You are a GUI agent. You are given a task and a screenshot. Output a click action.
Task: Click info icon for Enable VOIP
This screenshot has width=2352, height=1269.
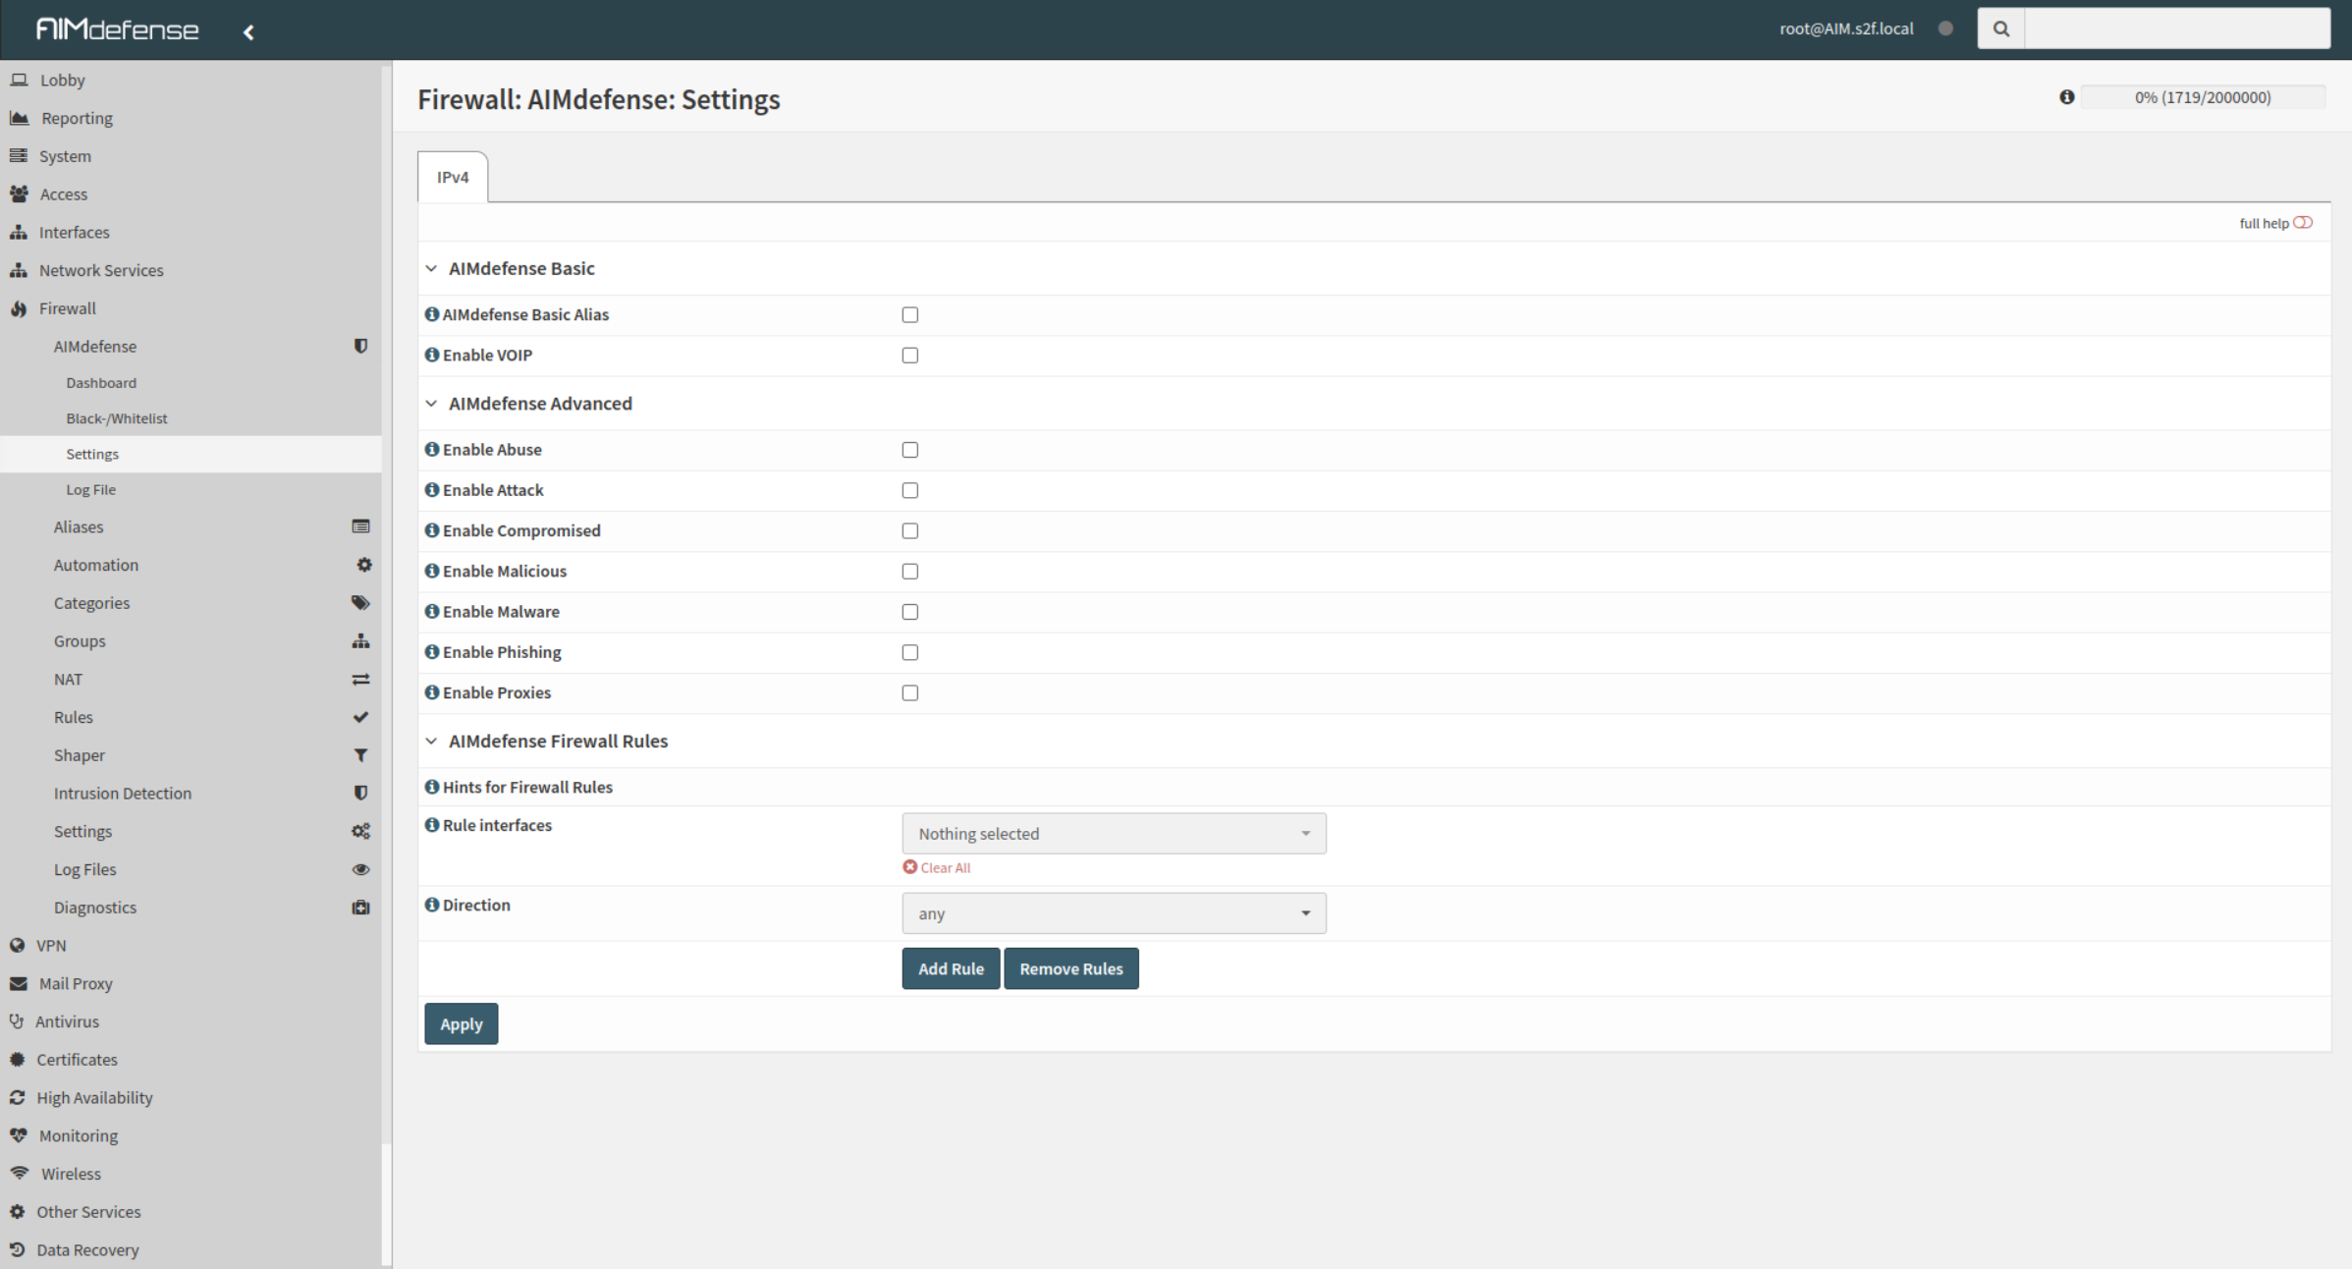point(431,355)
